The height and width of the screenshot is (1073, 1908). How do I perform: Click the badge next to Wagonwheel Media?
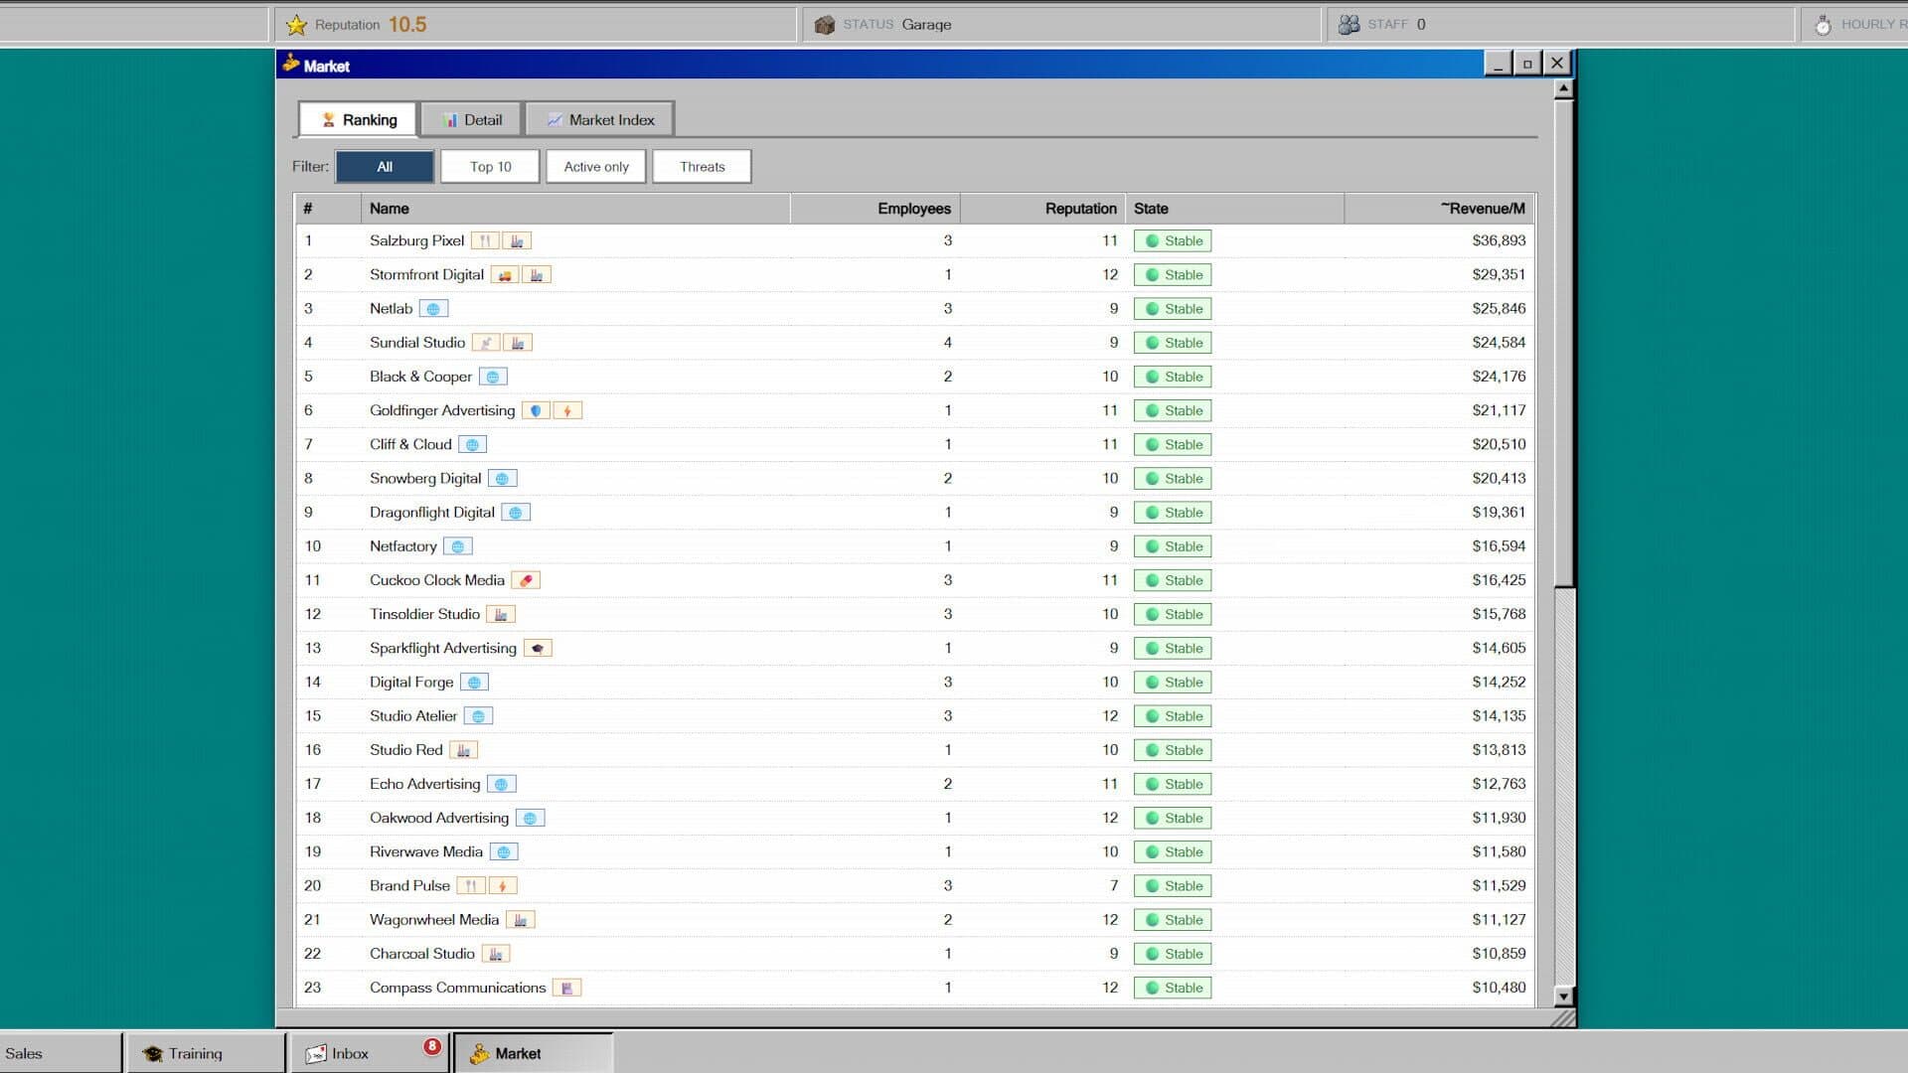(x=521, y=920)
